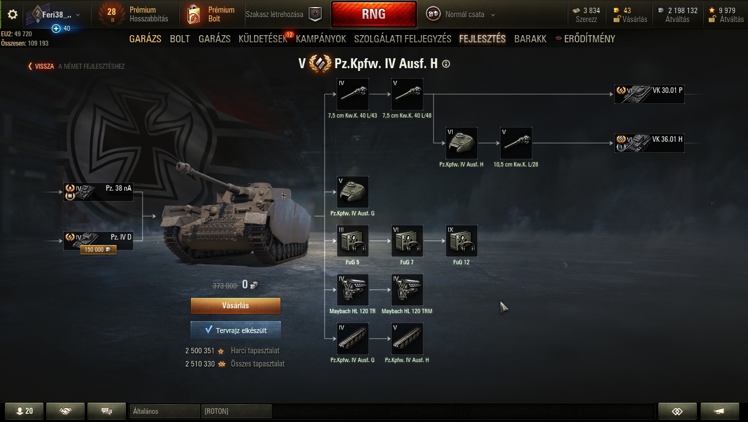Open the settings gear menu
This screenshot has height=422, width=748.
(12, 14)
